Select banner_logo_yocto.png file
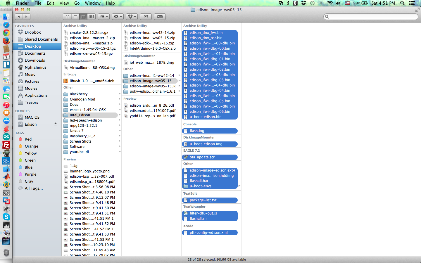Screen dimensions: 421x263 coord(90,171)
